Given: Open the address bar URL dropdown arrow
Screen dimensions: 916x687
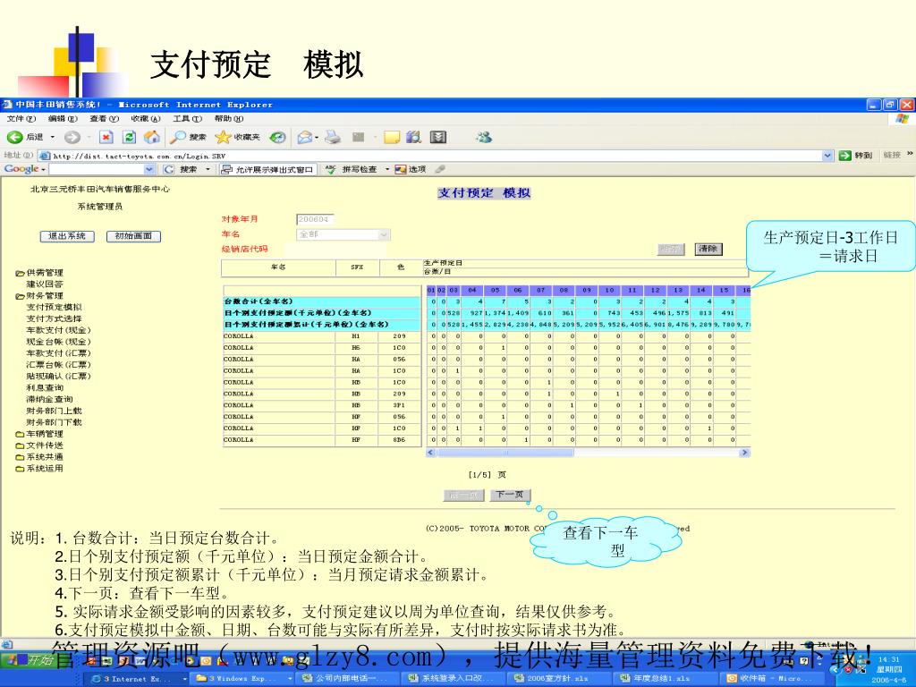Looking at the screenshot, I should 827,156.
